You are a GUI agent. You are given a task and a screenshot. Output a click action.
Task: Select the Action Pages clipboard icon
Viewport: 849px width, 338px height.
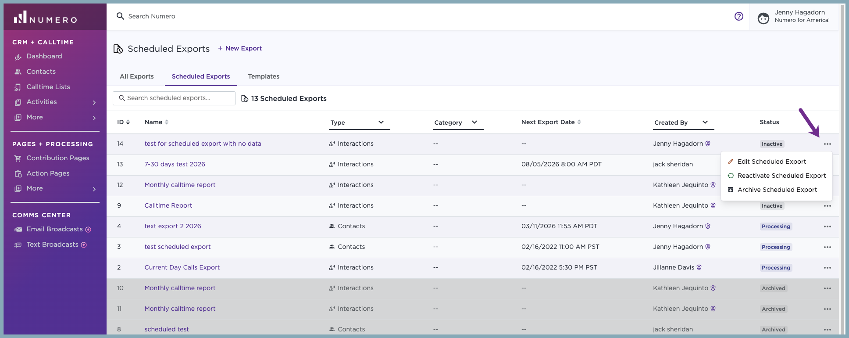pos(18,174)
